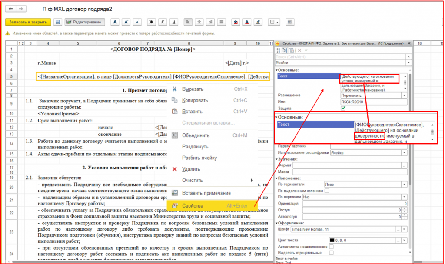
Task: Toggle the Редактирование mode button
Action: tap(85, 22)
